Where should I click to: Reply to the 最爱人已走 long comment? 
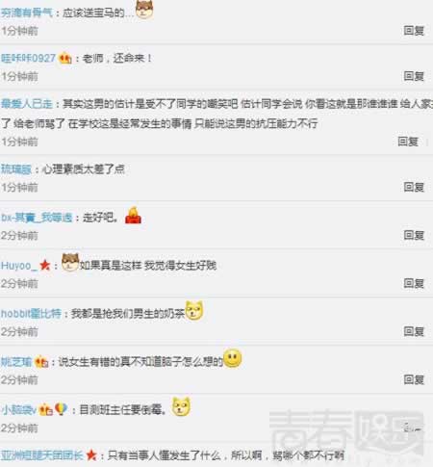(x=408, y=142)
